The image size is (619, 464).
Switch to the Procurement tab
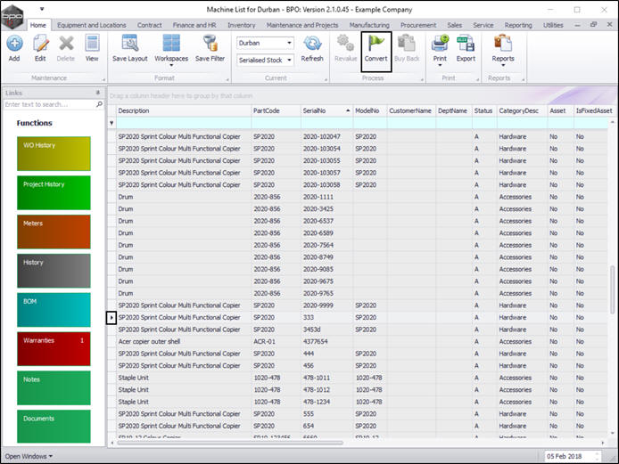[418, 26]
